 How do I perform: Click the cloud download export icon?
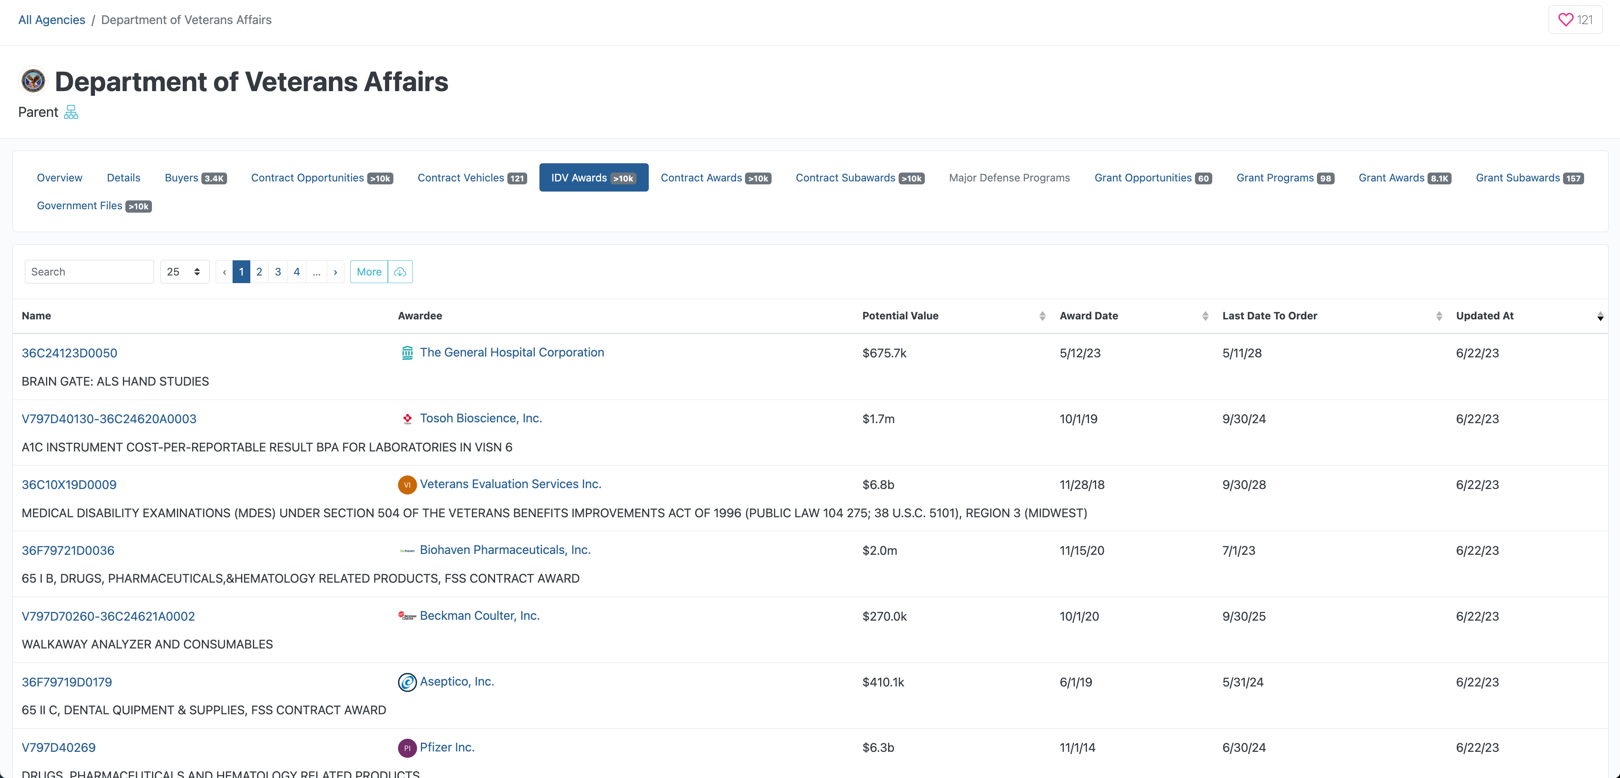pyautogui.click(x=400, y=271)
